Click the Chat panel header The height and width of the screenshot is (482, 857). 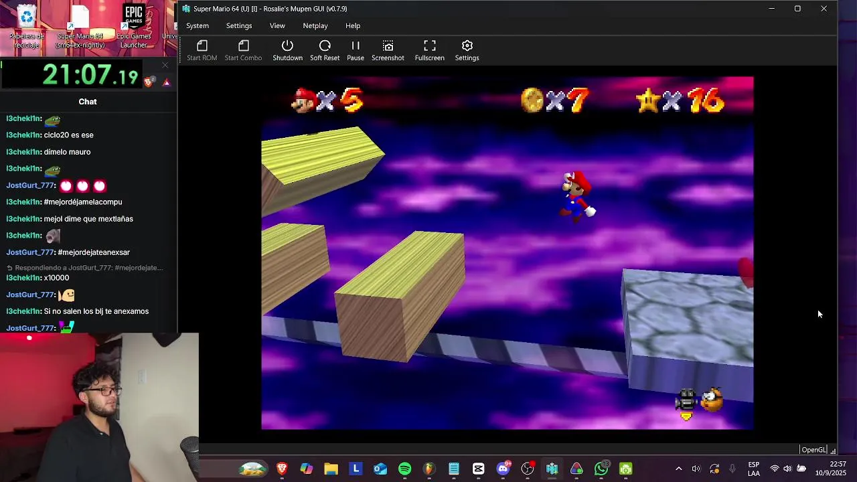click(88, 102)
